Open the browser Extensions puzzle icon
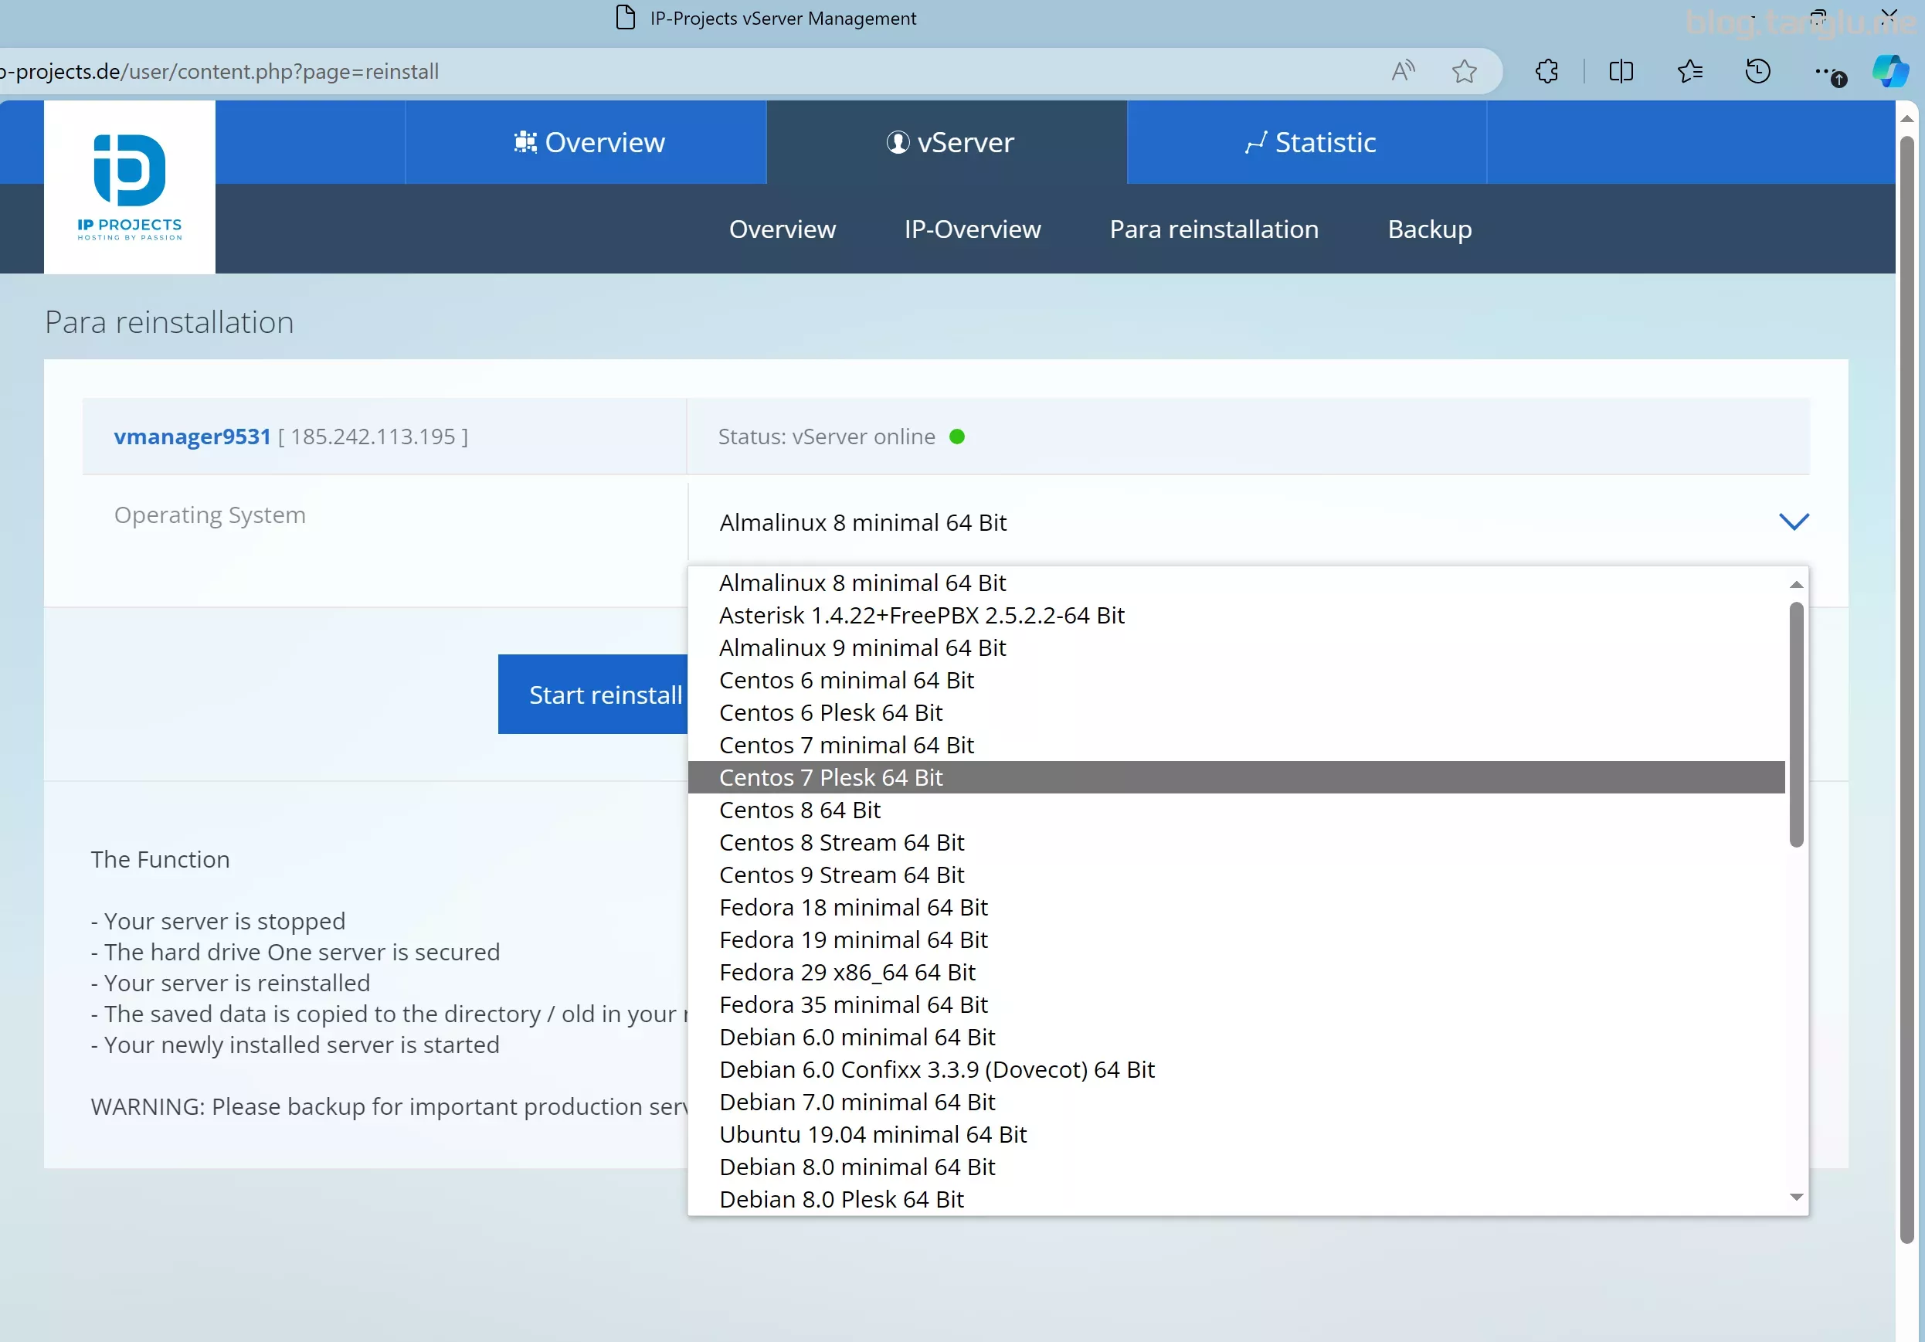The width and height of the screenshot is (1925, 1342). tap(1546, 71)
